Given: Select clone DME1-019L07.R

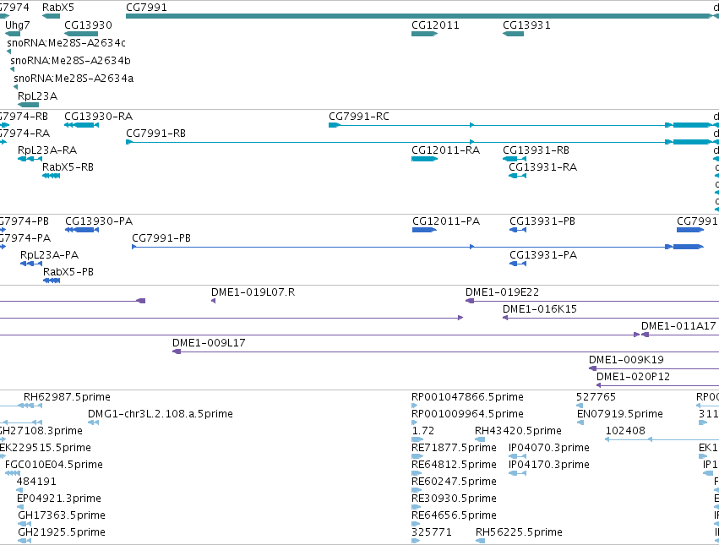Looking at the screenshot, I should point(213,301).
